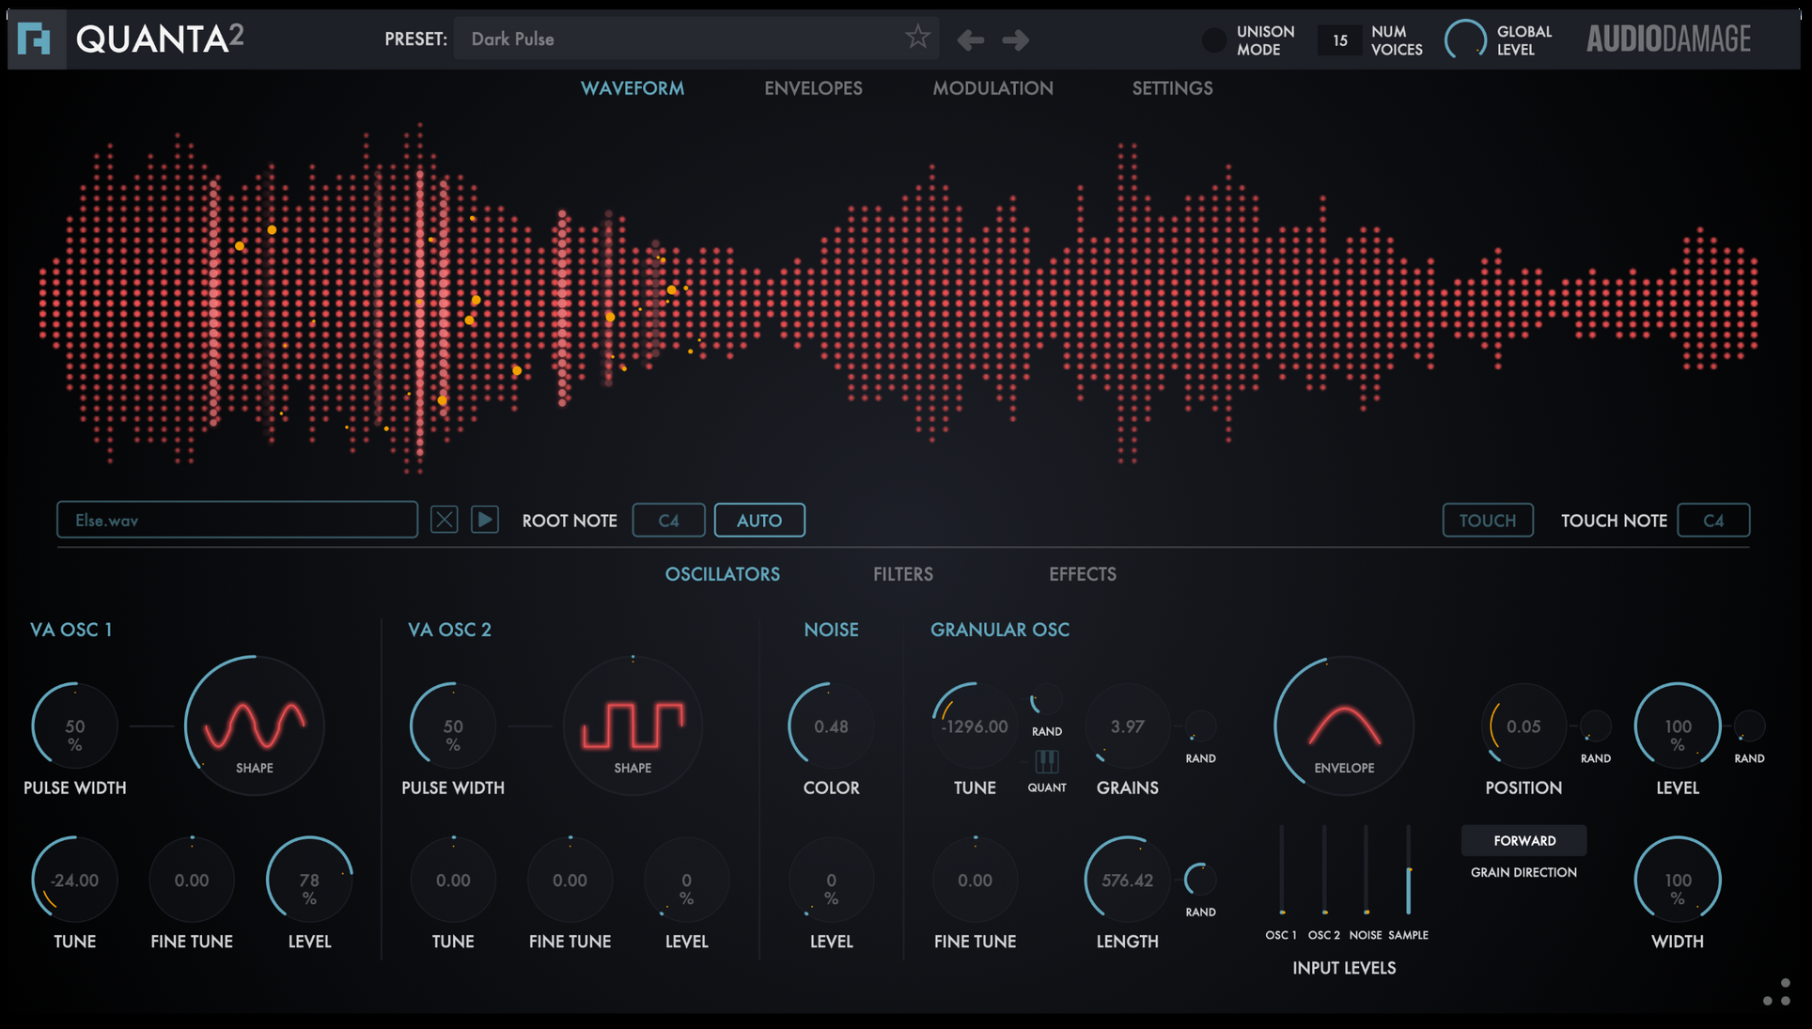Switch to the MODULATION tab
Image resolution: width=1812 pixels, height=1029 pixels.
992,88
